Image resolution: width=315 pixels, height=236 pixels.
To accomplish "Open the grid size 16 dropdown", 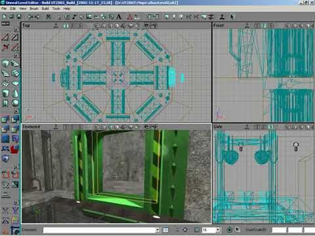I will pyautogui.click(x=218, y=230).
